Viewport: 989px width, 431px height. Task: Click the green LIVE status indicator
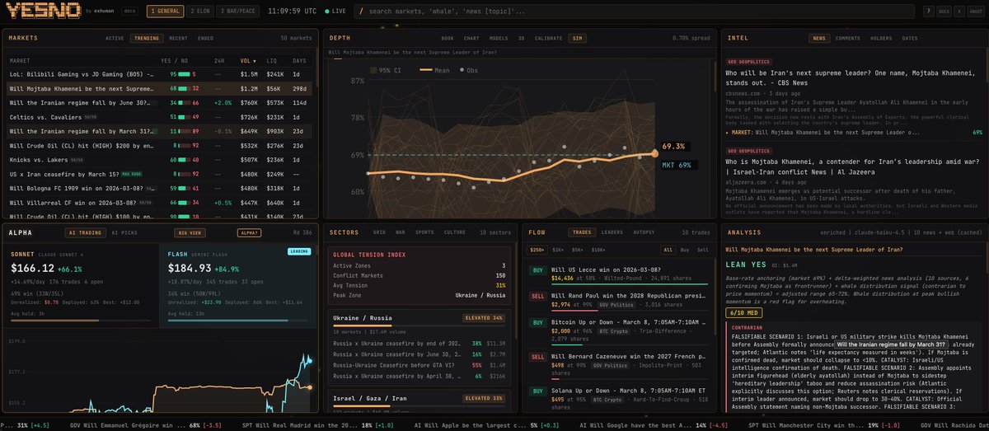pyautogui.click(x=335, y=12)
